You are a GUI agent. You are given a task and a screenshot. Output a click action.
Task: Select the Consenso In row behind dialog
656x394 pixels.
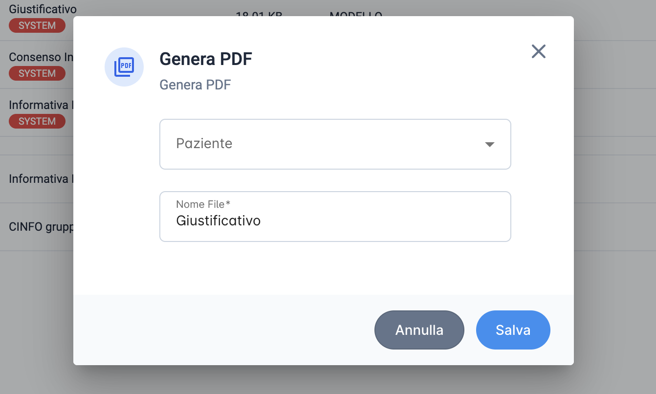(x=37, y=65)
